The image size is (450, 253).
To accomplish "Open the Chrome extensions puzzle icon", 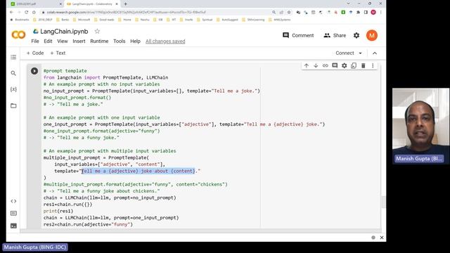I will pos(358,13).
